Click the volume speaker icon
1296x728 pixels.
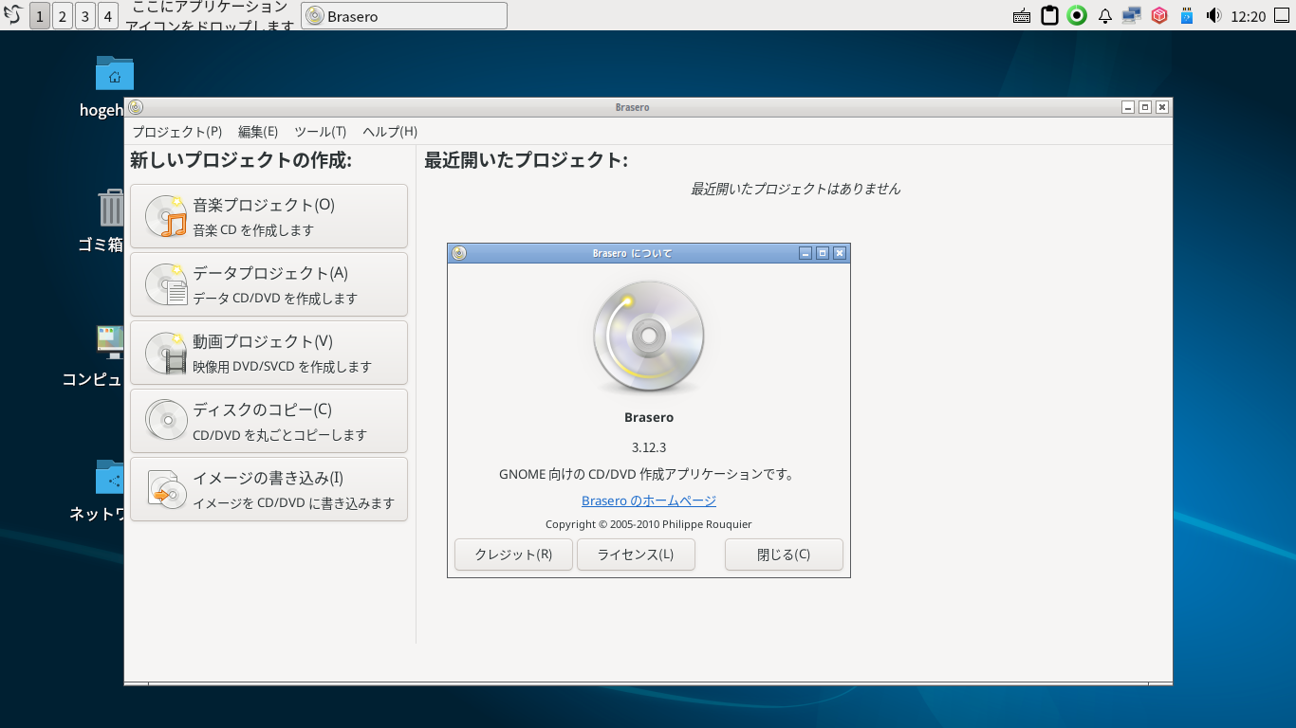click(x=1213, y=16)
